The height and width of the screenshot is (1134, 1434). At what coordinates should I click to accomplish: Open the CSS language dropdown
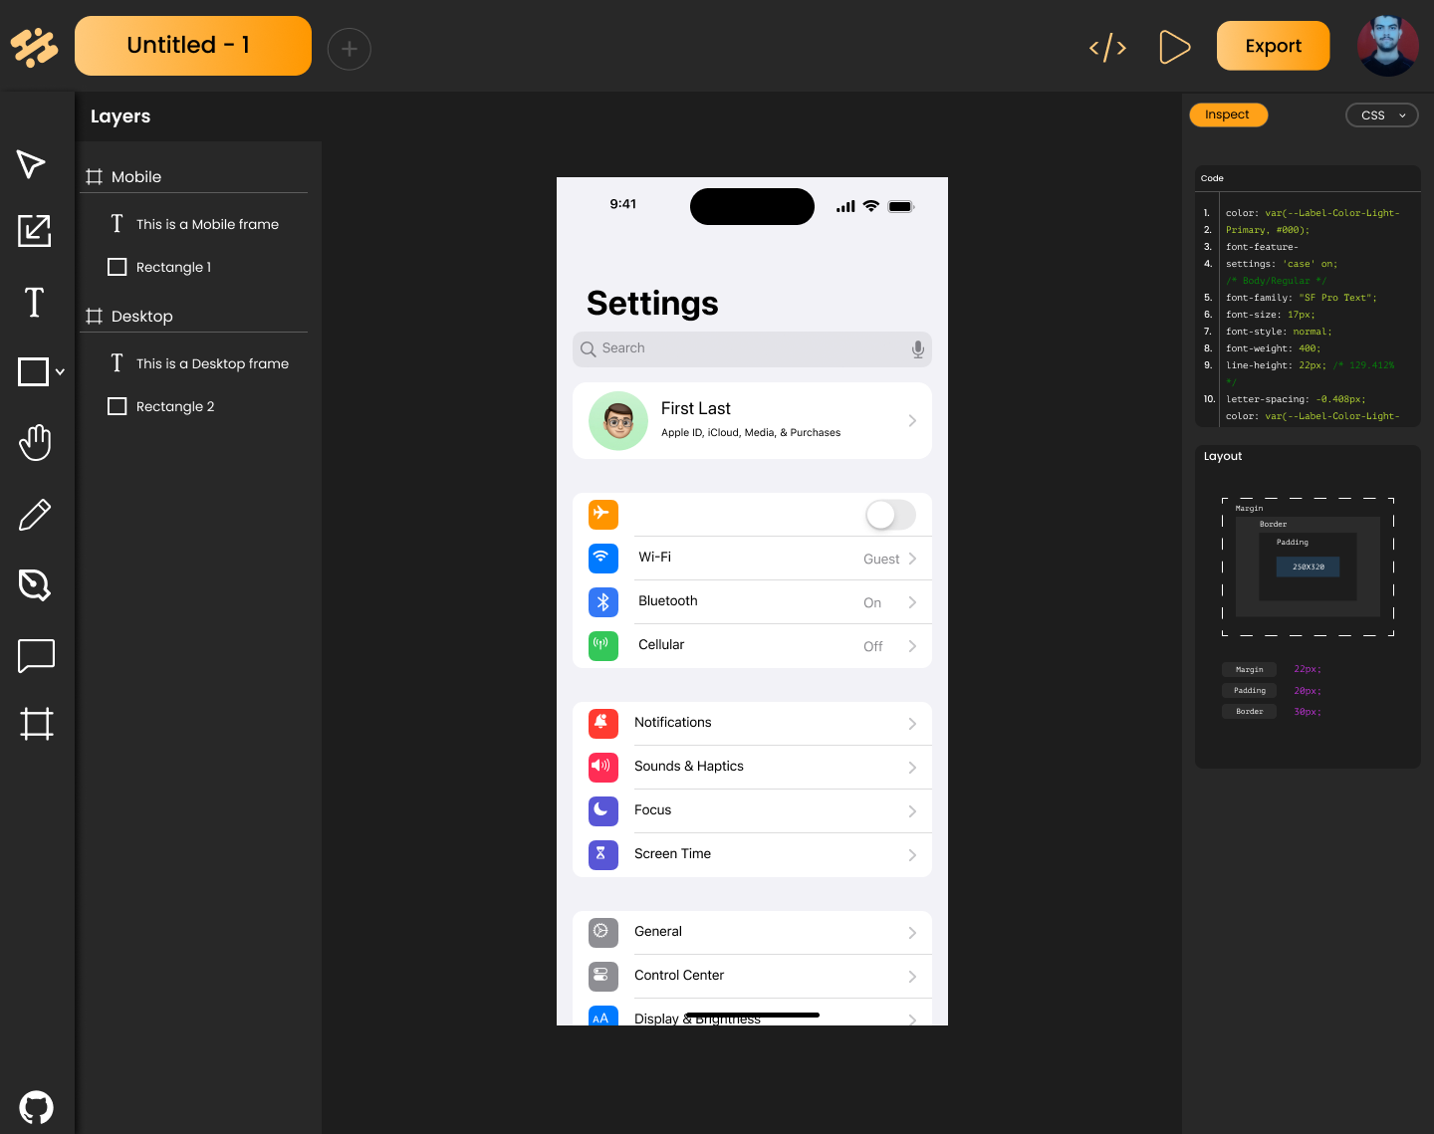[x=1382, y=114]
